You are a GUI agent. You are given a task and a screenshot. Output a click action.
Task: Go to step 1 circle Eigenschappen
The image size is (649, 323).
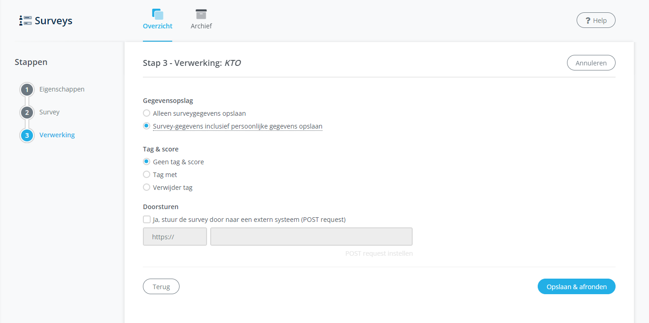coord(27,89)
